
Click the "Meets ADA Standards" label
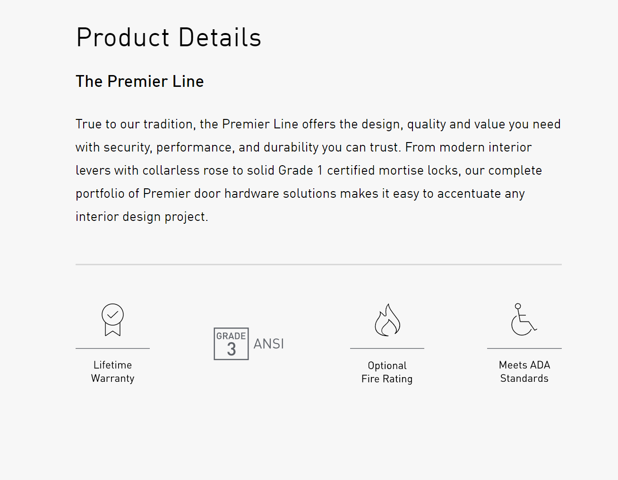(x=524, y=371)
